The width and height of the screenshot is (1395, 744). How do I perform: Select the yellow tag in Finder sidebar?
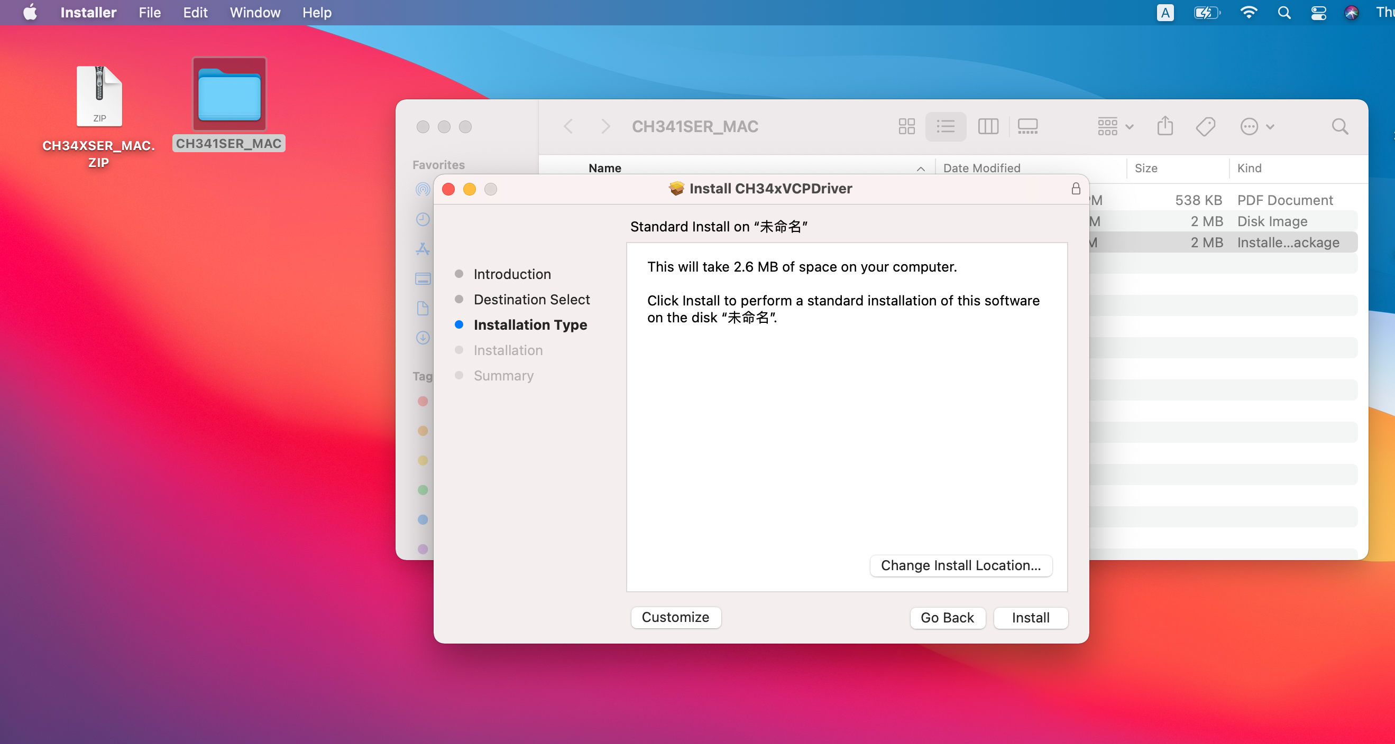[423, 460]
